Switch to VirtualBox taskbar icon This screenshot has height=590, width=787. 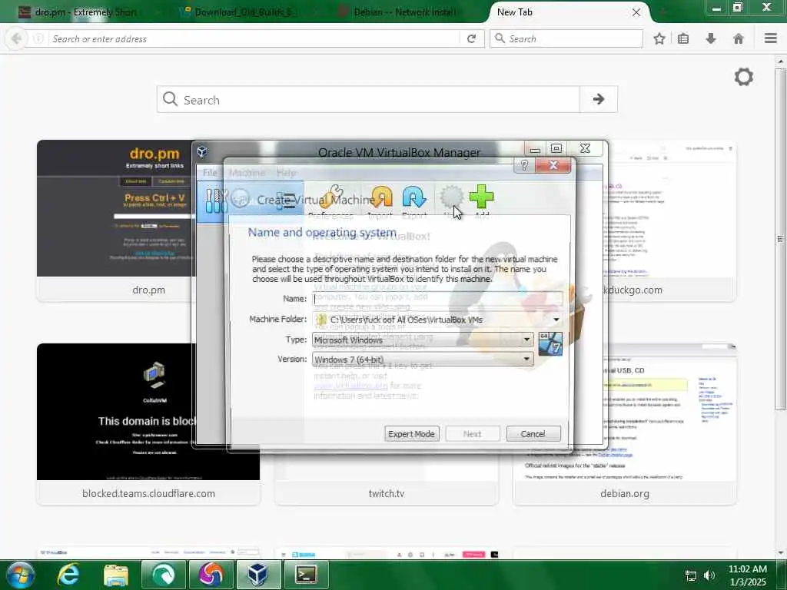point(258,575)
